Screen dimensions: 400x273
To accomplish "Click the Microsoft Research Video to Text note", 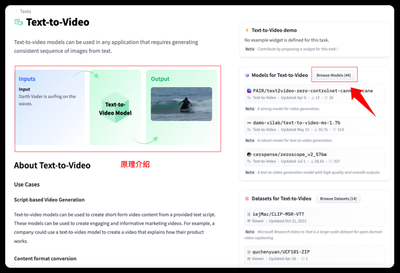I will pyautogui.click(x=313, y=235).
